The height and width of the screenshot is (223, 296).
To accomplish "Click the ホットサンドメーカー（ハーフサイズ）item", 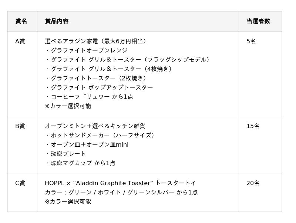I will 101,135.
